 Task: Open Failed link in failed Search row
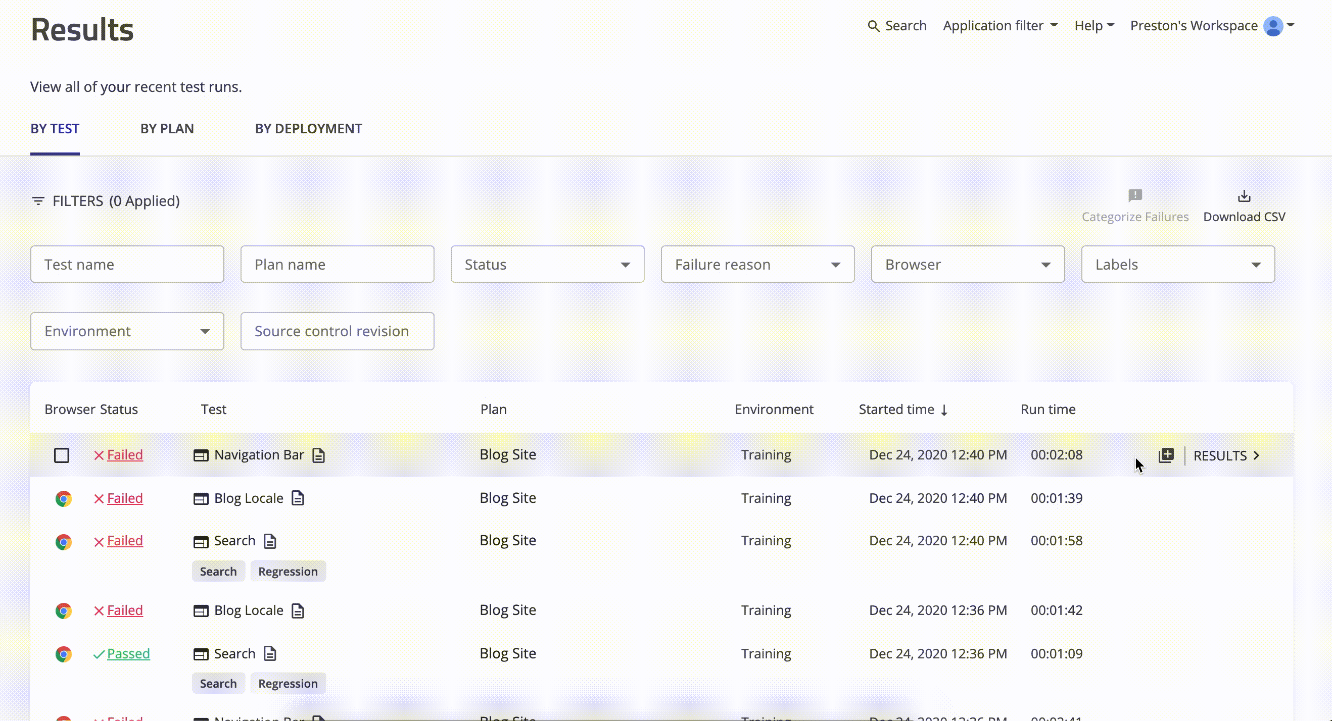[x=125, y=541]
